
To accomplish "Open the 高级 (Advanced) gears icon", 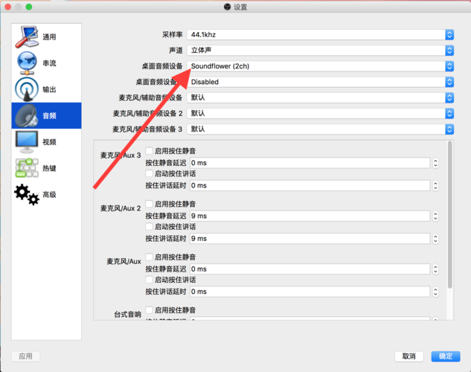I will pos(25,194).
